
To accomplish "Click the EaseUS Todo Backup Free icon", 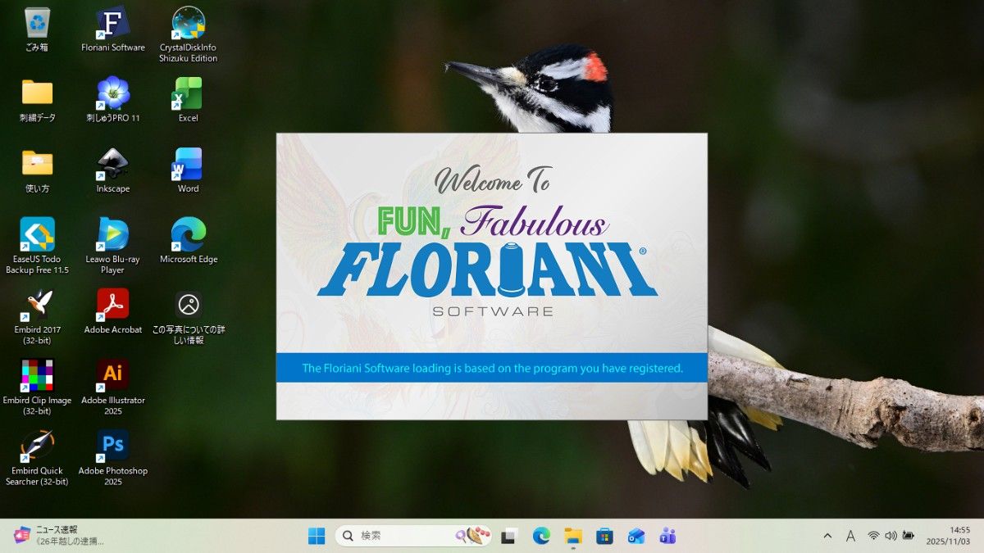I will pyautogui.click(x=37, y=234).
